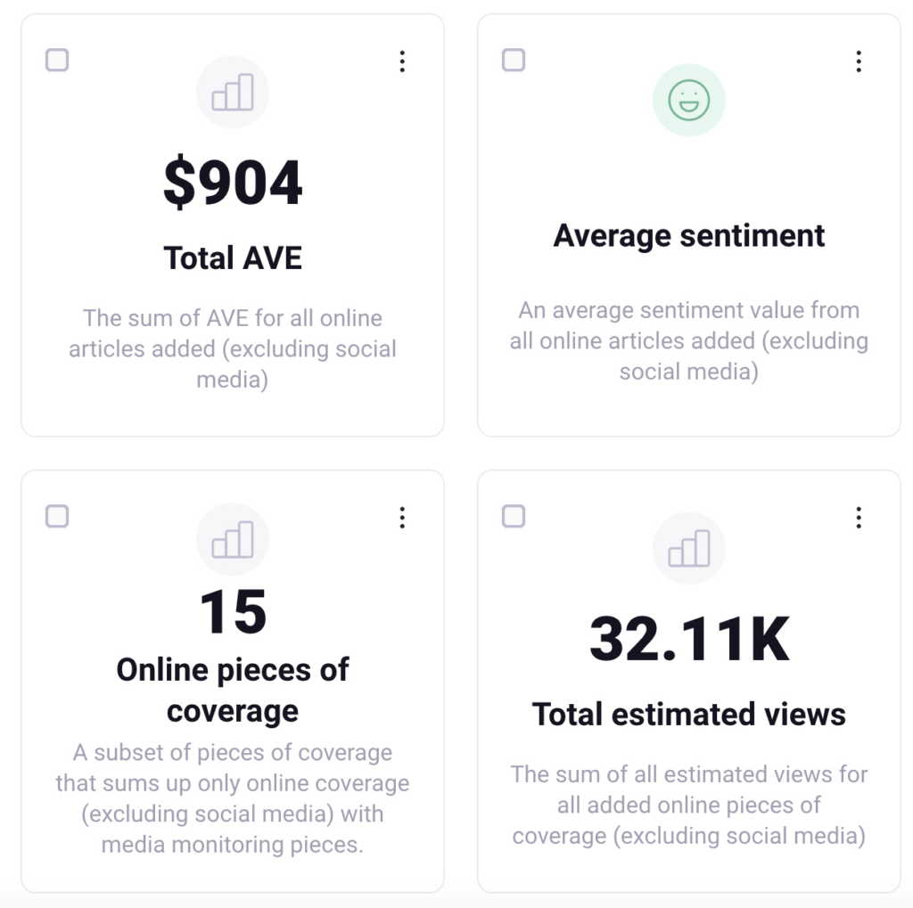Click the $904 value
Viewport: 913px width, 908px height.
click(233, 184)
